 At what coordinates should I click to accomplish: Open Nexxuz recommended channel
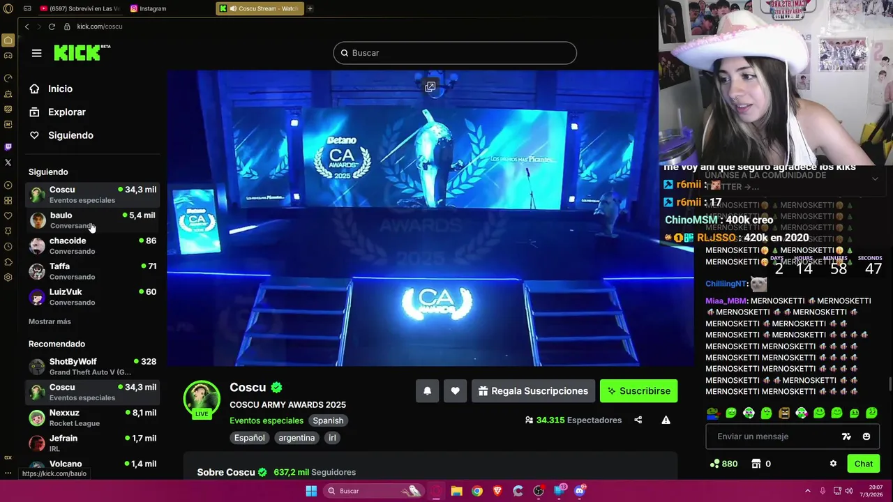(92, 418)
